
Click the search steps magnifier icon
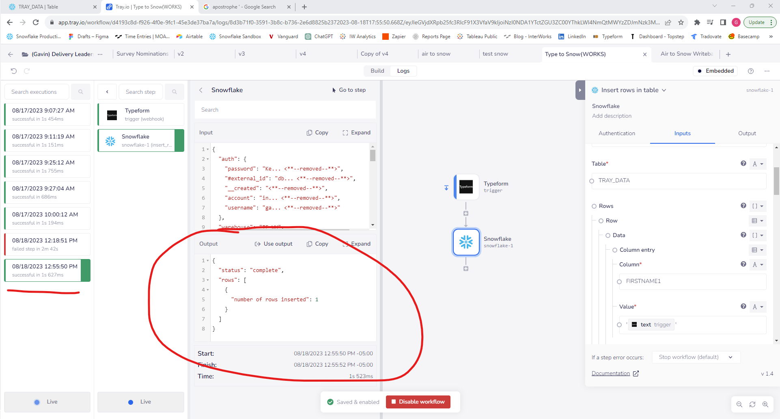point(175,92)
